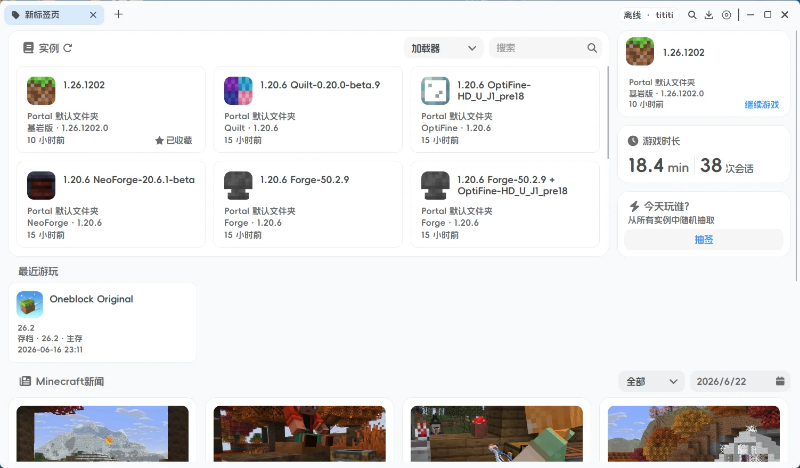Click the 18.4 min playtime value
The image size is (800, 468).
pos(659,166)
